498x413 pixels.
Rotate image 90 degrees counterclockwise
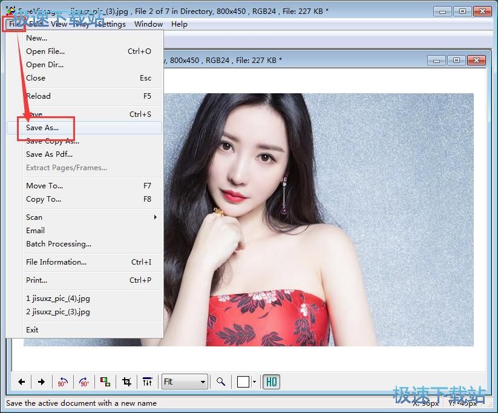click(x=62, y=382)
